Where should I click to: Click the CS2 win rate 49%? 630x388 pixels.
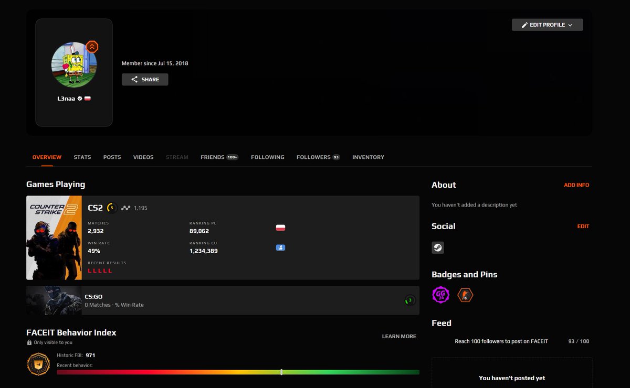tap(94, 251)
